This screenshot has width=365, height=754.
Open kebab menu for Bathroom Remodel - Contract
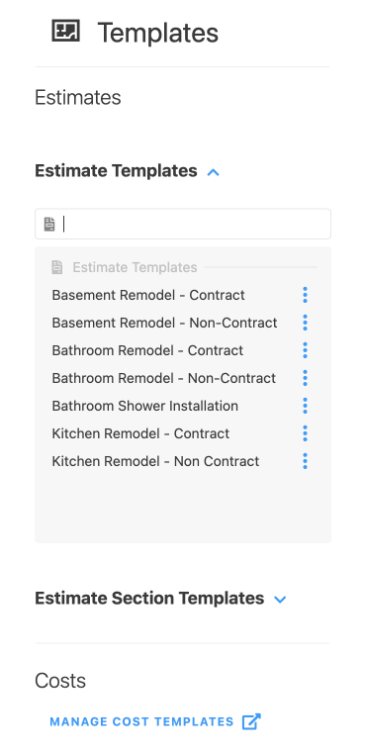pyautogui.click(x=305, y=350)
